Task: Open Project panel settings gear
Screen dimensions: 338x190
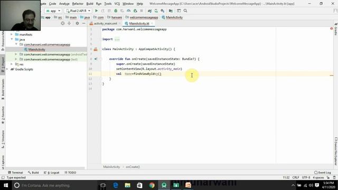Action: [x=77, y=23]
